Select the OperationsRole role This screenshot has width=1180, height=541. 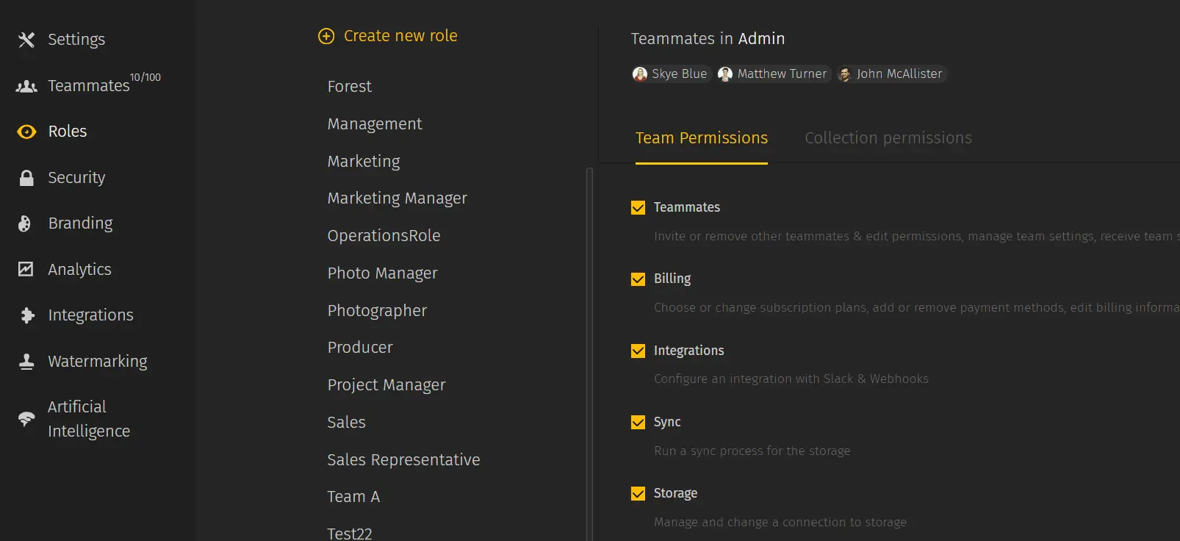point(384,236)
